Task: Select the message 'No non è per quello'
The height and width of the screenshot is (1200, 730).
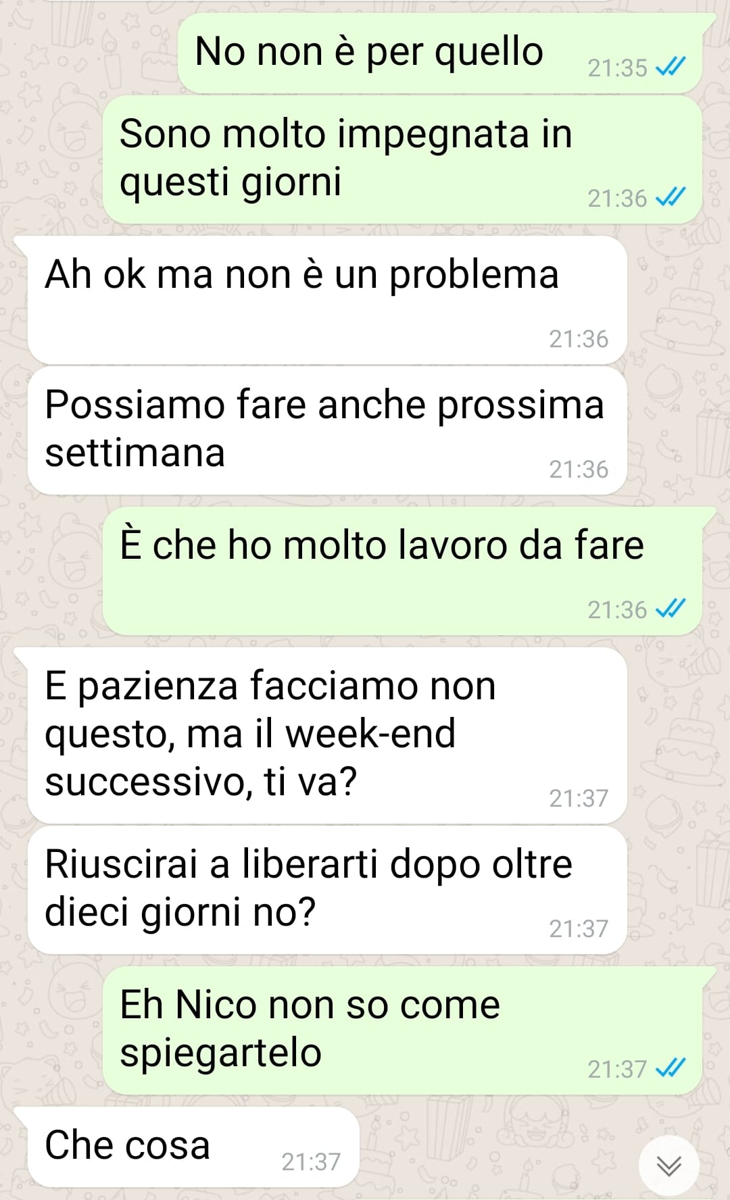Action: pos(439,53)
